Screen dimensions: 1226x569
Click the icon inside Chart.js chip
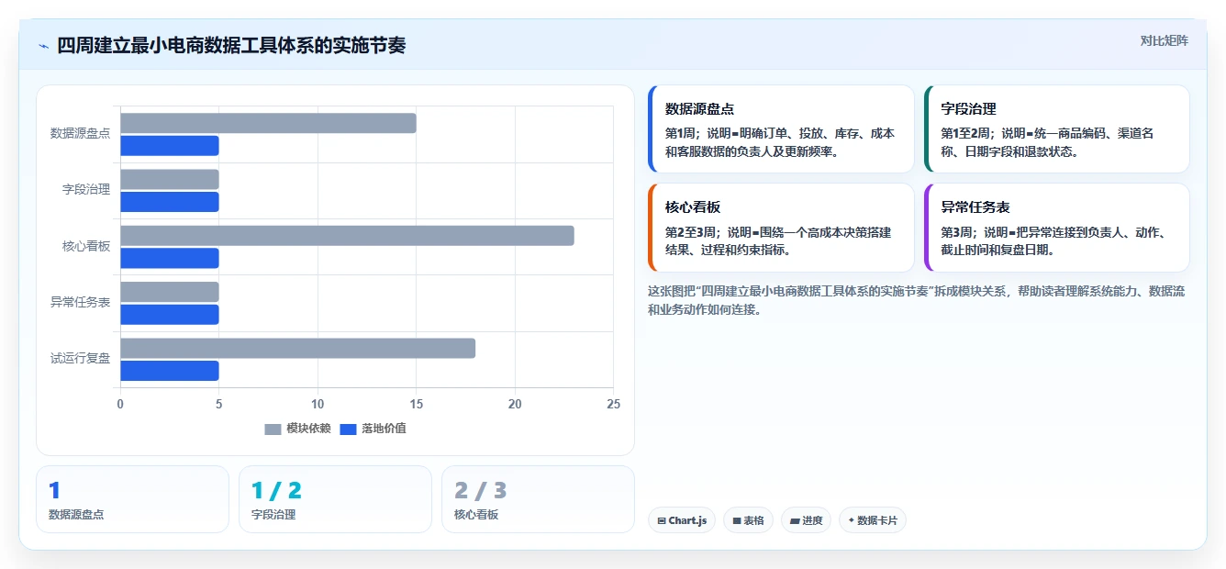(662, 520)
